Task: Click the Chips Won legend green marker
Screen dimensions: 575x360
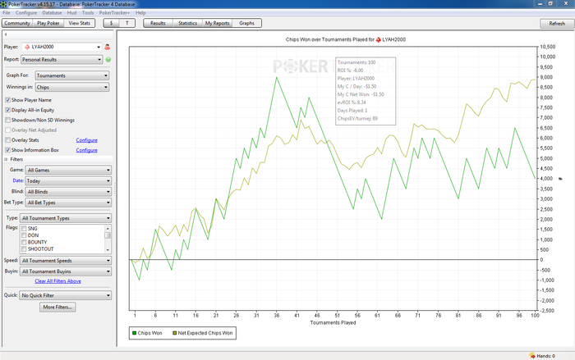Action: tap(135, 334)
